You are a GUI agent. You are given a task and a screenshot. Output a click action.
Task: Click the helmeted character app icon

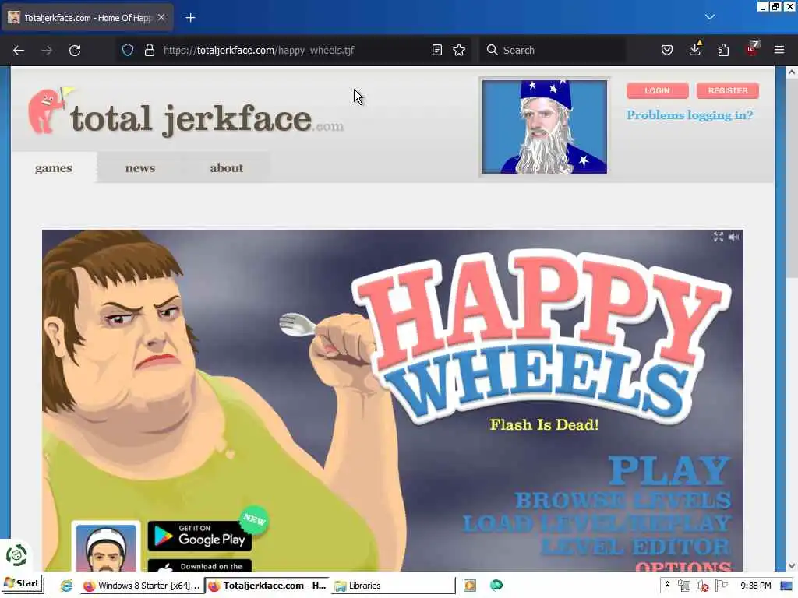coord(106,547)
